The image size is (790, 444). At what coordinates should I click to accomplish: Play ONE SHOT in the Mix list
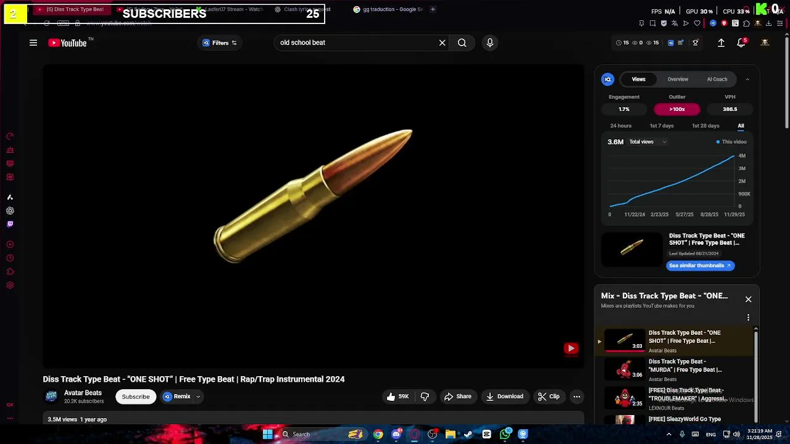tap(675, 341)
